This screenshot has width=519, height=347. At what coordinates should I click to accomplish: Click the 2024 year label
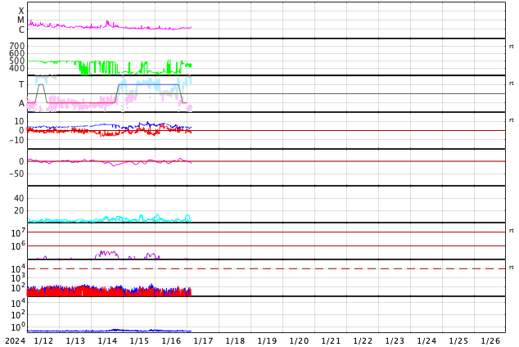(16, 340)
